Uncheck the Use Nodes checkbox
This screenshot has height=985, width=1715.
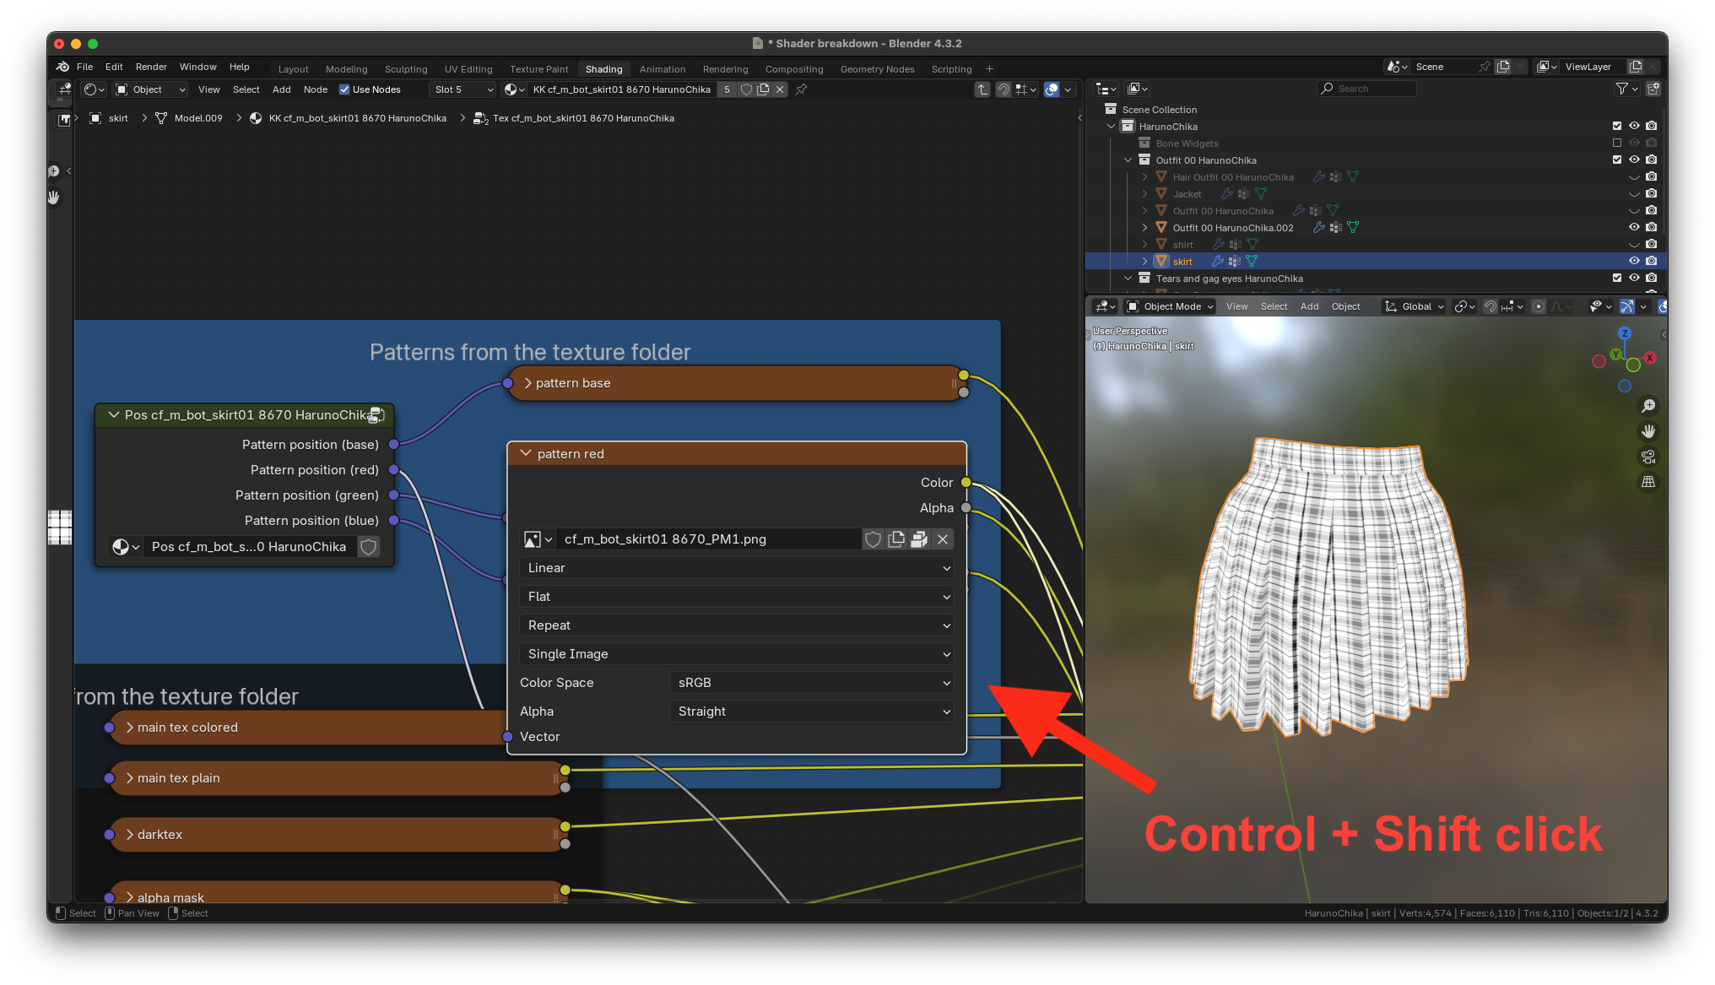click(344, 89)
